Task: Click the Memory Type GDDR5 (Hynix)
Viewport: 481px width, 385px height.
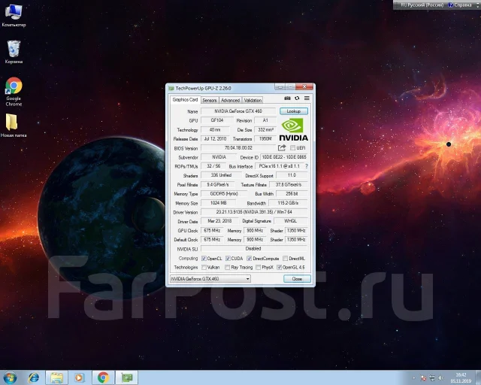Action: coord(224,194)
